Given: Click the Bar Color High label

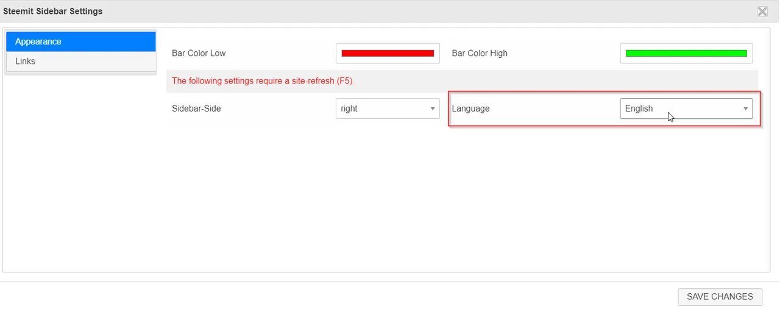Looking at the screenshot, I should (x=480, y=53).
